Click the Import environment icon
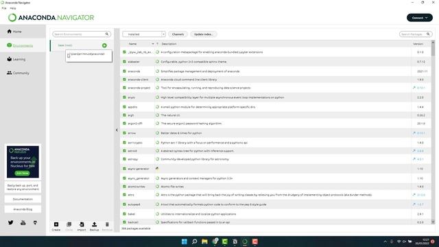The height and width of the screenshot is (247, 439). pos(82,226)
